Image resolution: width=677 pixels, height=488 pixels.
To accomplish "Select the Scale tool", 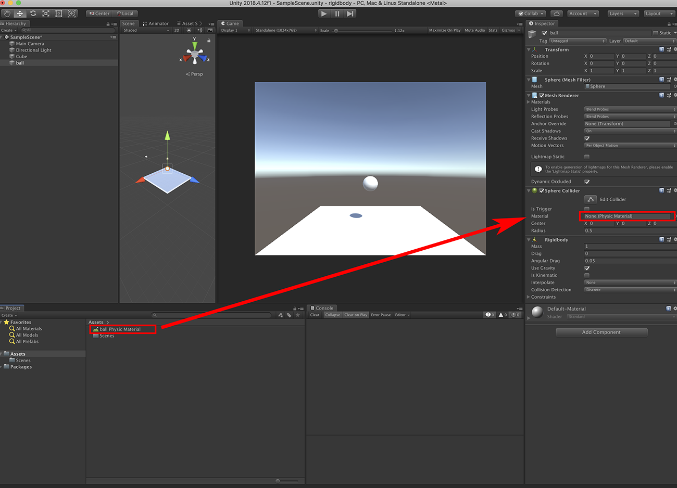I will pyautogui.click(x=45, y=13).
